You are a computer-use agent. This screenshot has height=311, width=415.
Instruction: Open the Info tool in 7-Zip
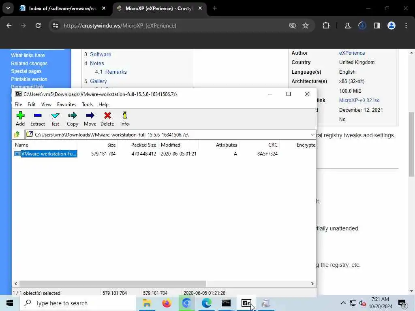click(x=124, y=119)
